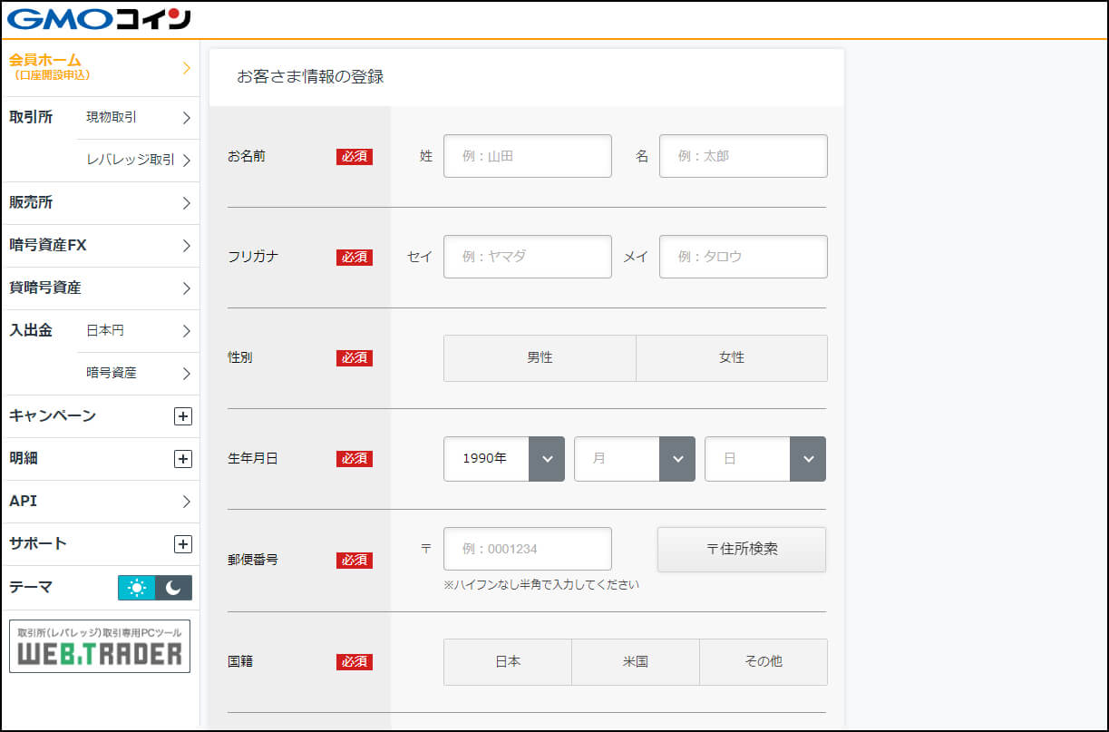Click the 入出金 sidebar heading
The height and width of the screenshot is (732, 1109).
click(x=31, y=330)
